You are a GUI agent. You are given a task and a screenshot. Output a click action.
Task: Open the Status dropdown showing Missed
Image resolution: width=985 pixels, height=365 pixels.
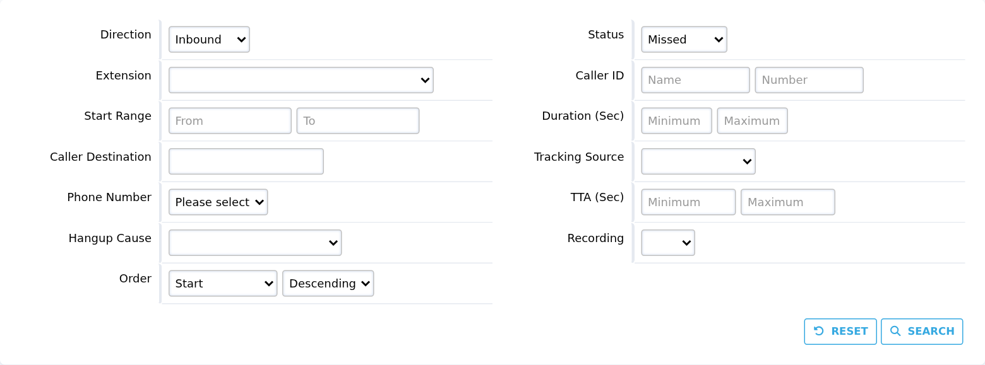[x=684, y=40]
